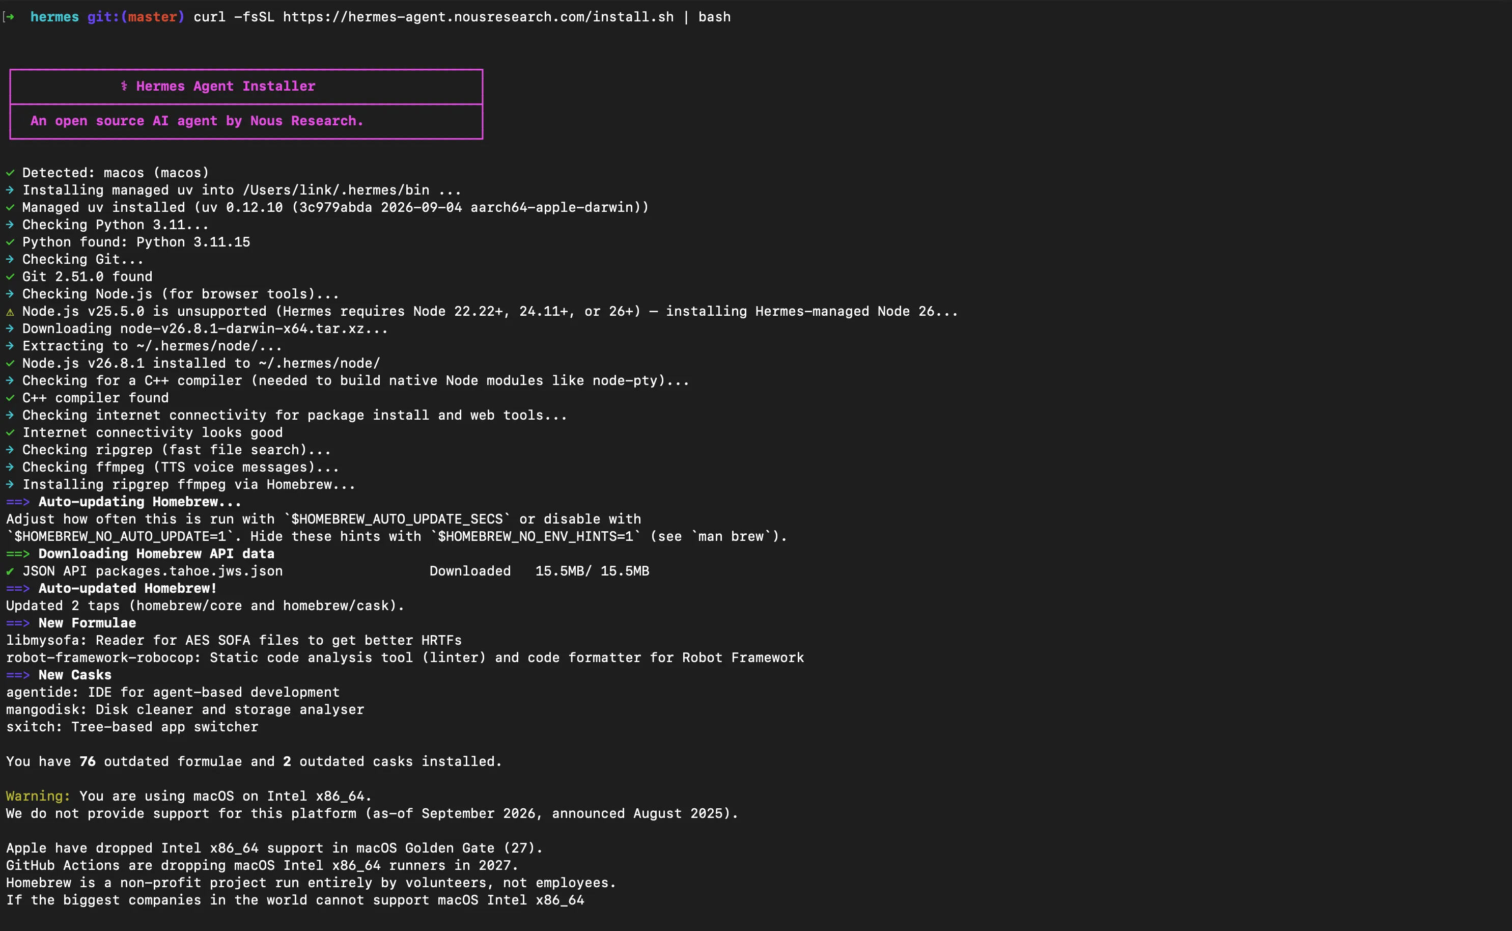Click the 'GitHub Actions are dropping' line
The height and width of the screenshot is (931, 1512).
[262, 865]
